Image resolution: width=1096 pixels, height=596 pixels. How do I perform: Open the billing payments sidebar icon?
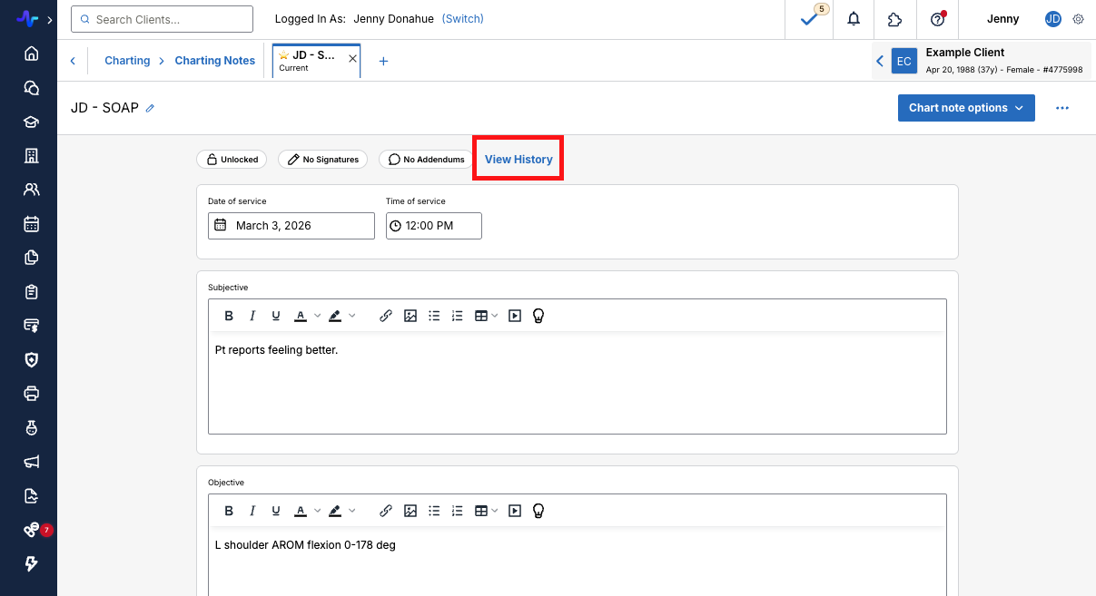(31, 326)
